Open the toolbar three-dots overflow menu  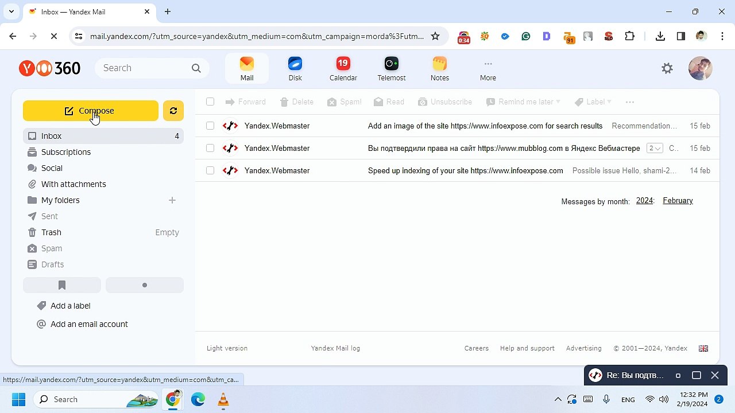pos(630,102)
